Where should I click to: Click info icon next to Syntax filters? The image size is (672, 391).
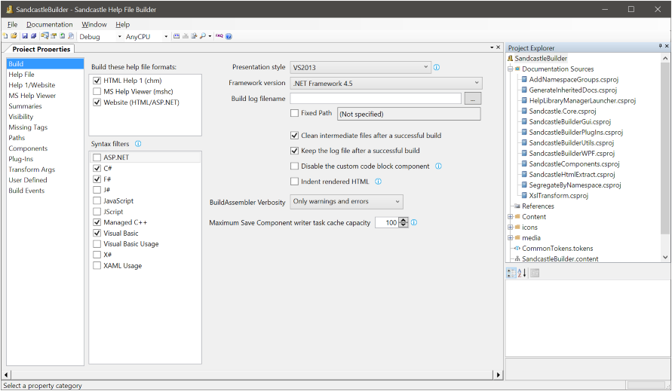coord(138,143)
